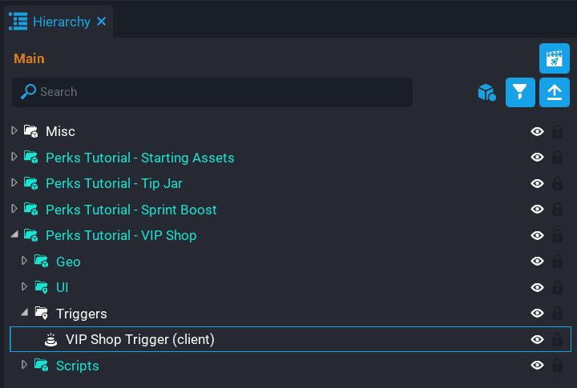Collapse the Triggers folder arrow
Viewport: 577px width, 388px height.
point(25,313)
